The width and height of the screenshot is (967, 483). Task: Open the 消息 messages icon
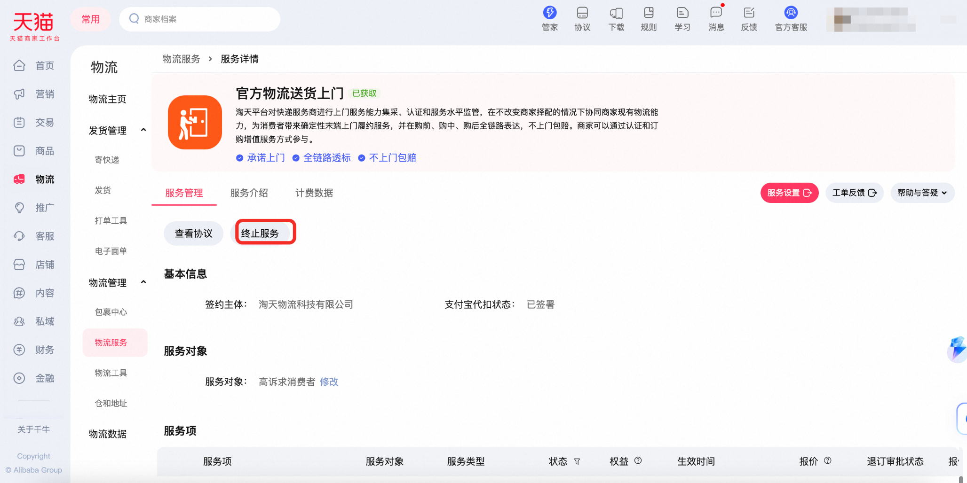[716, 19]
